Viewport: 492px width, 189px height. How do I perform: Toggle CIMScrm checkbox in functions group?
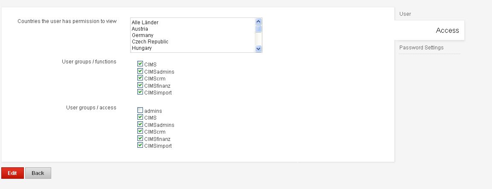140,78
